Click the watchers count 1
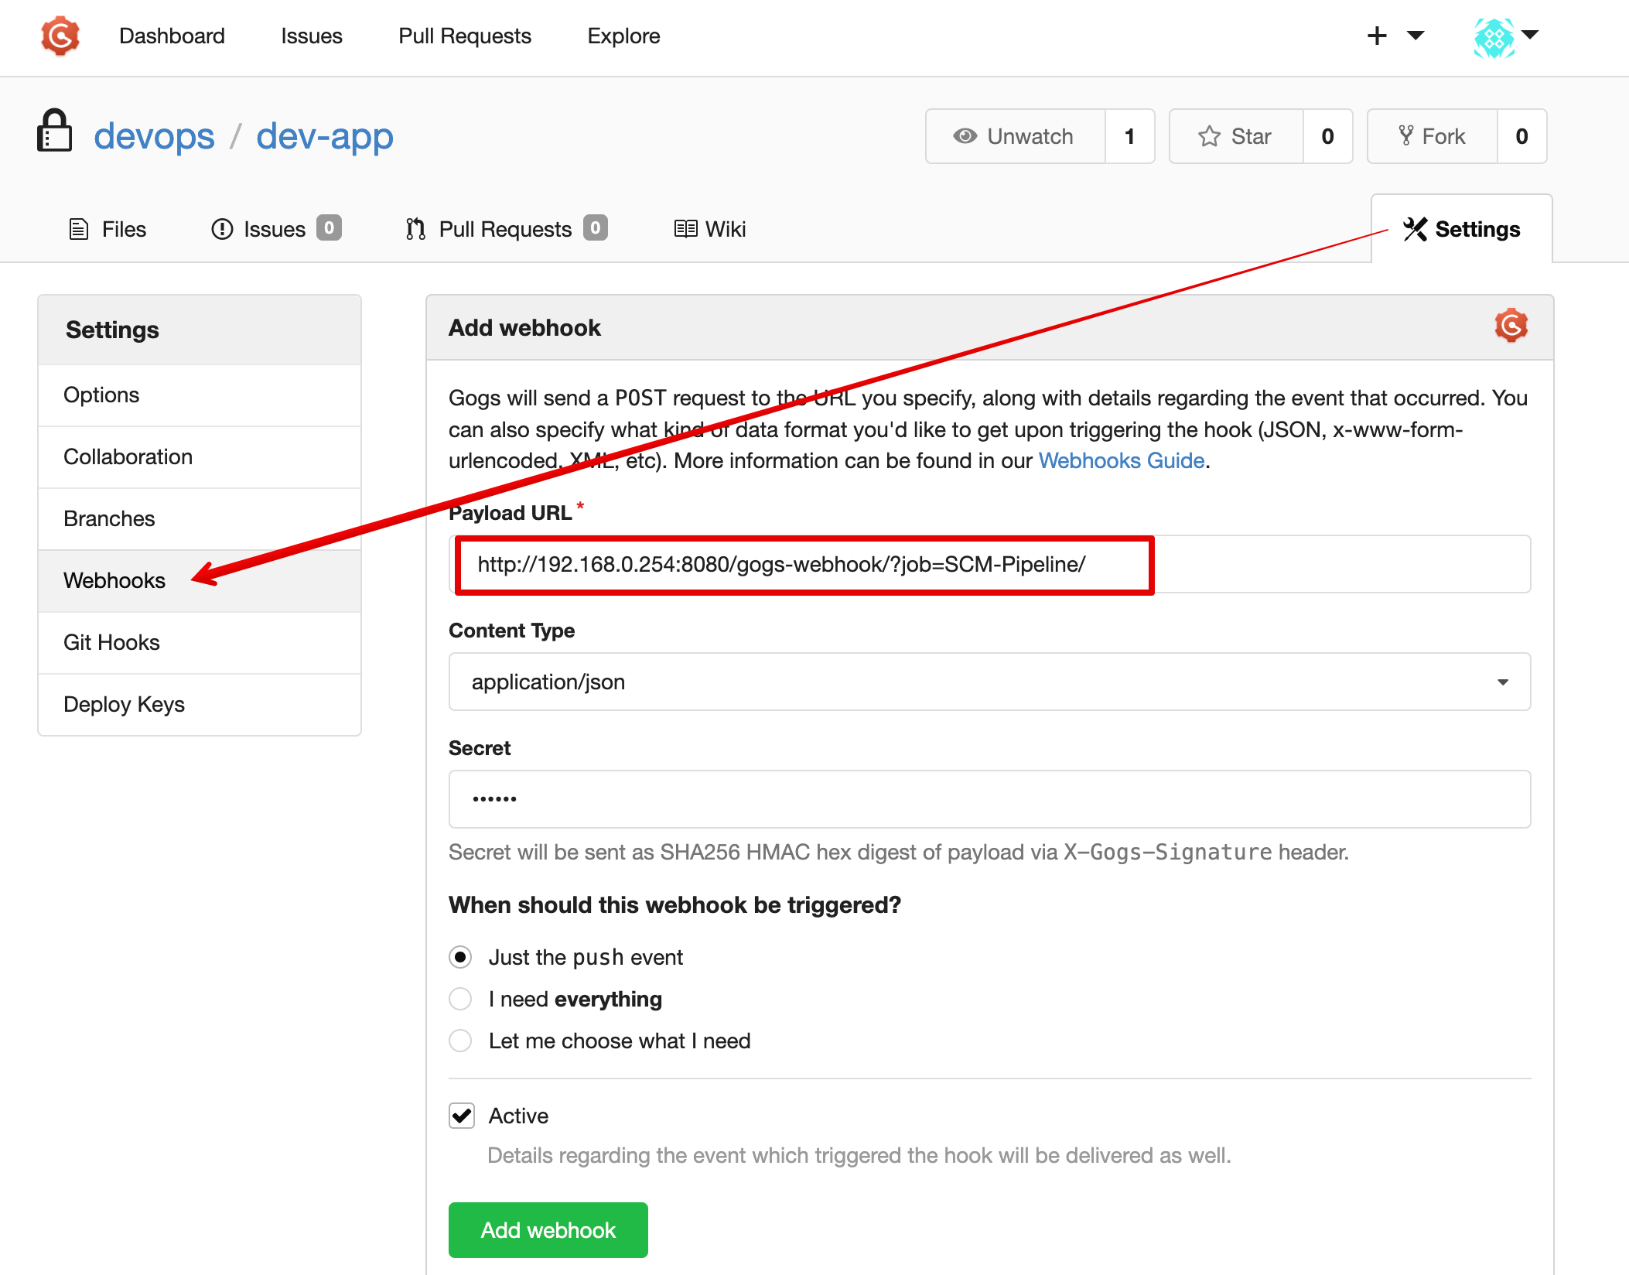The image size is (1629, 1275). point(1130,136)
